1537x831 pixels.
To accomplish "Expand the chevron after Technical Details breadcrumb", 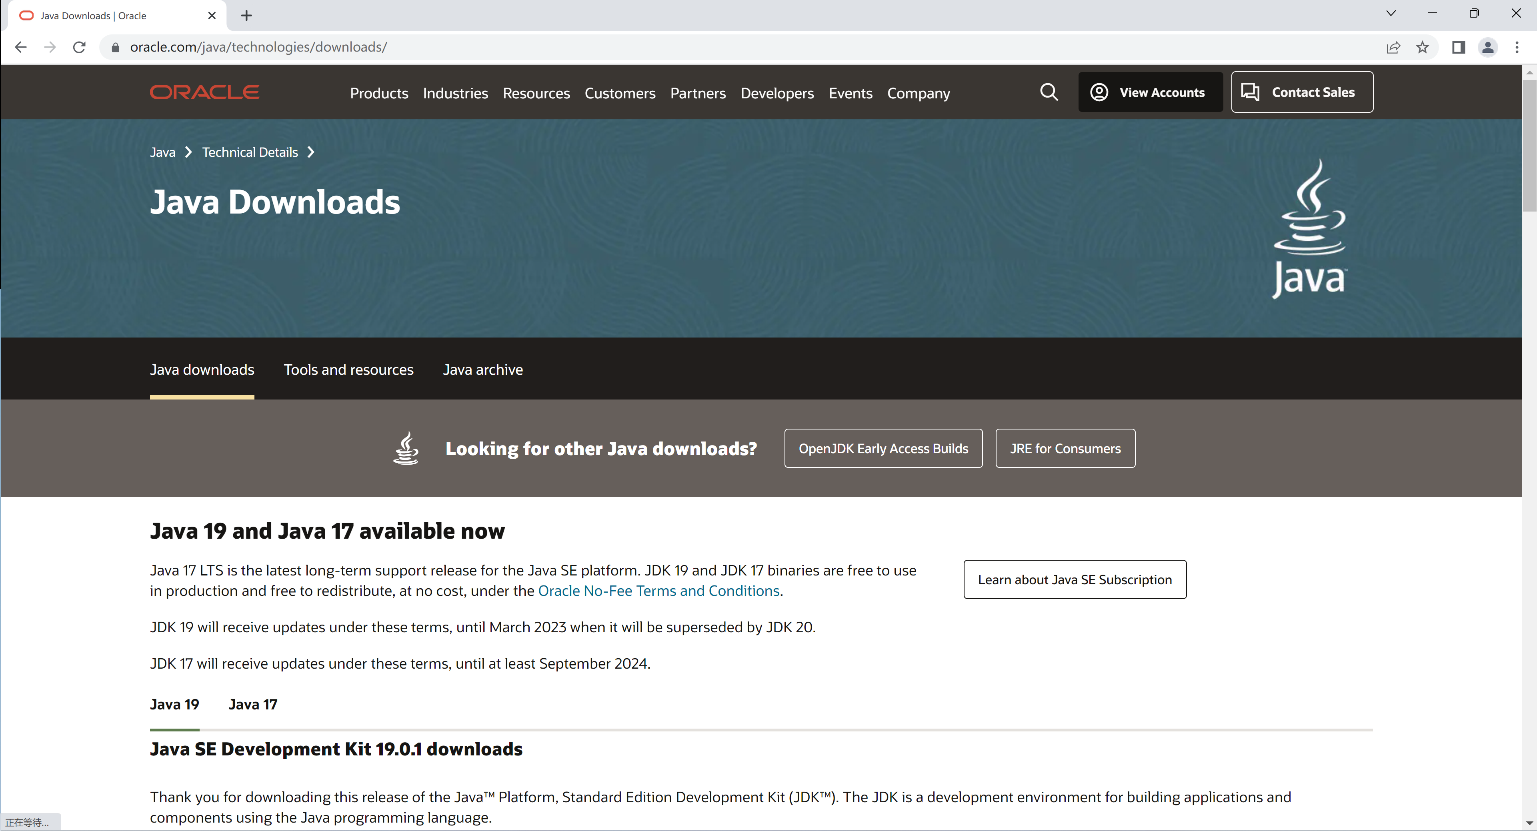I will (x=311, y=152).
